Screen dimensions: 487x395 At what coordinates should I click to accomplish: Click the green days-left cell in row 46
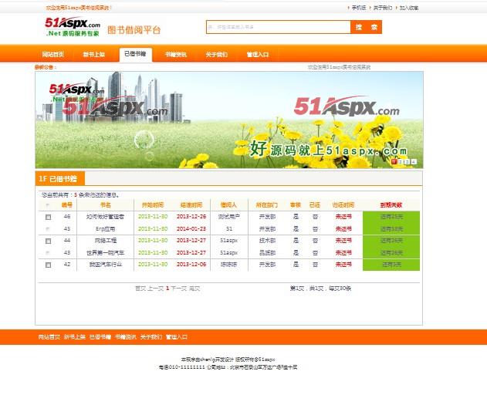pyautogui.click(x=391, y=217)
